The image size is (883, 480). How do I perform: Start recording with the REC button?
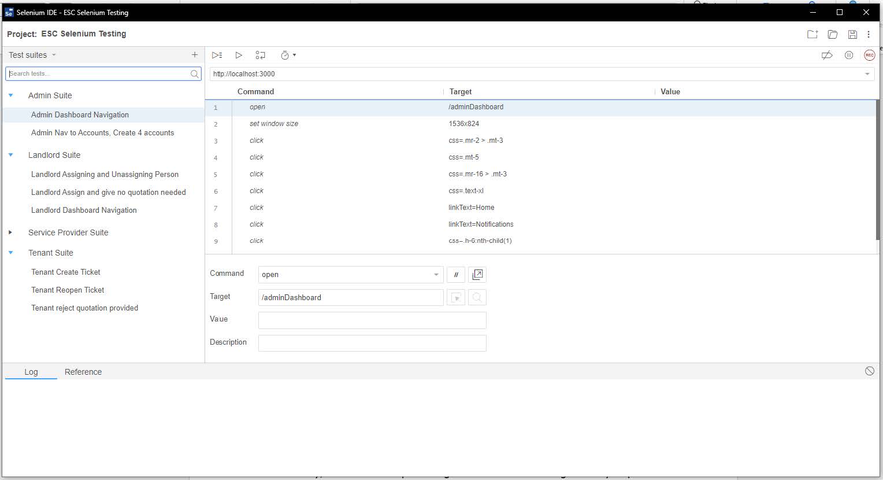point(869,55)
